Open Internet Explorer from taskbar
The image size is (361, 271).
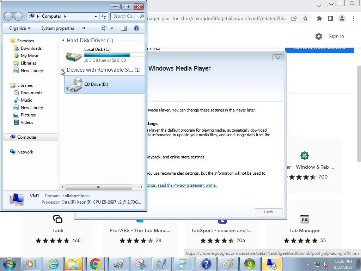point(53,264)
